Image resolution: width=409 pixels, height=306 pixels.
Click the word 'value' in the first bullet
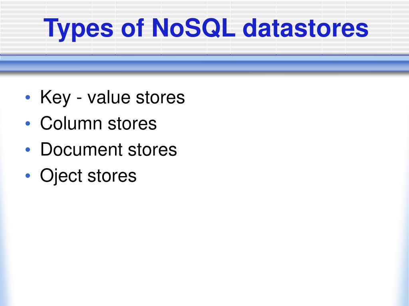[x=109, y=98]
